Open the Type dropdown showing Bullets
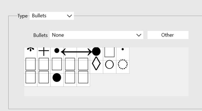 (52, 16)
